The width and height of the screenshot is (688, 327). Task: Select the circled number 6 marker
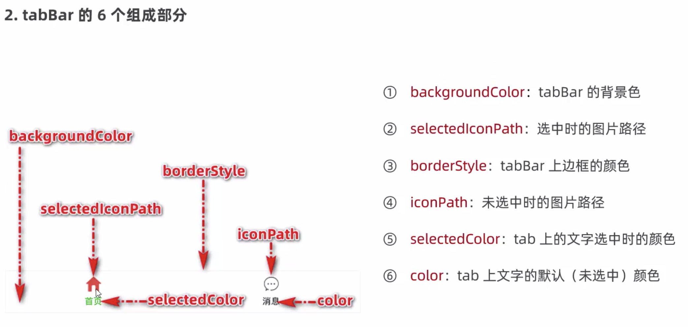click(x=390, y=276)
